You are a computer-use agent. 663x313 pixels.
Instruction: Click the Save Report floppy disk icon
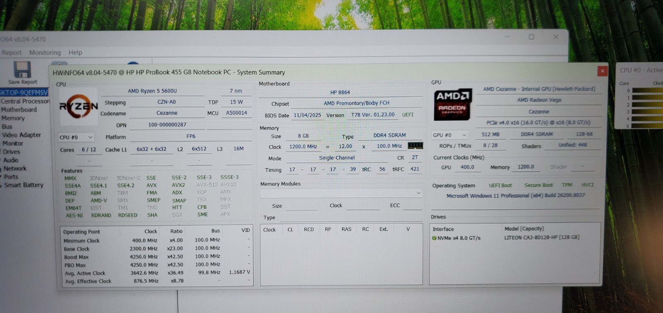(22, 70)
